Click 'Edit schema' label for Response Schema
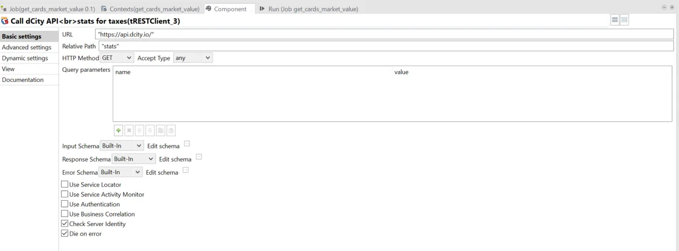Viewport: 679px width, 251px height. click(175, 159)
